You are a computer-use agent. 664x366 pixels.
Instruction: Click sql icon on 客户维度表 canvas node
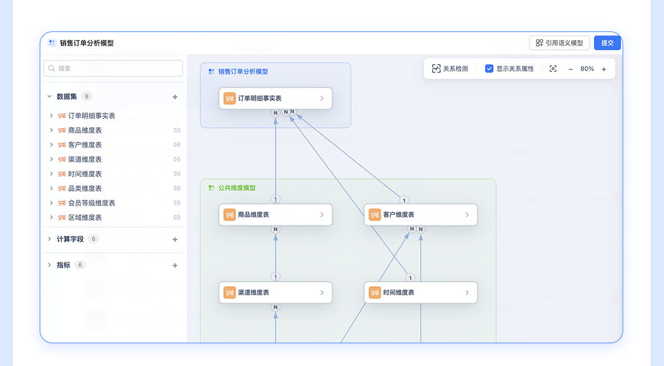coord(375,215)
